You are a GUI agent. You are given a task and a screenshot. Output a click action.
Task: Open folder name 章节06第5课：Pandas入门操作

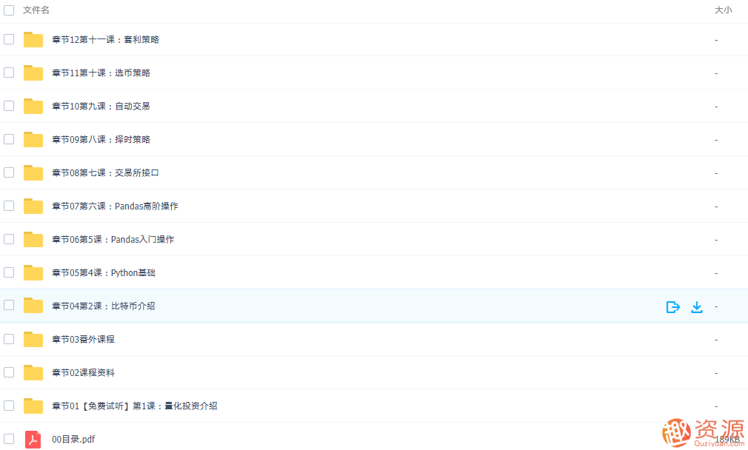pyautogui.click(x=113, y=239)
